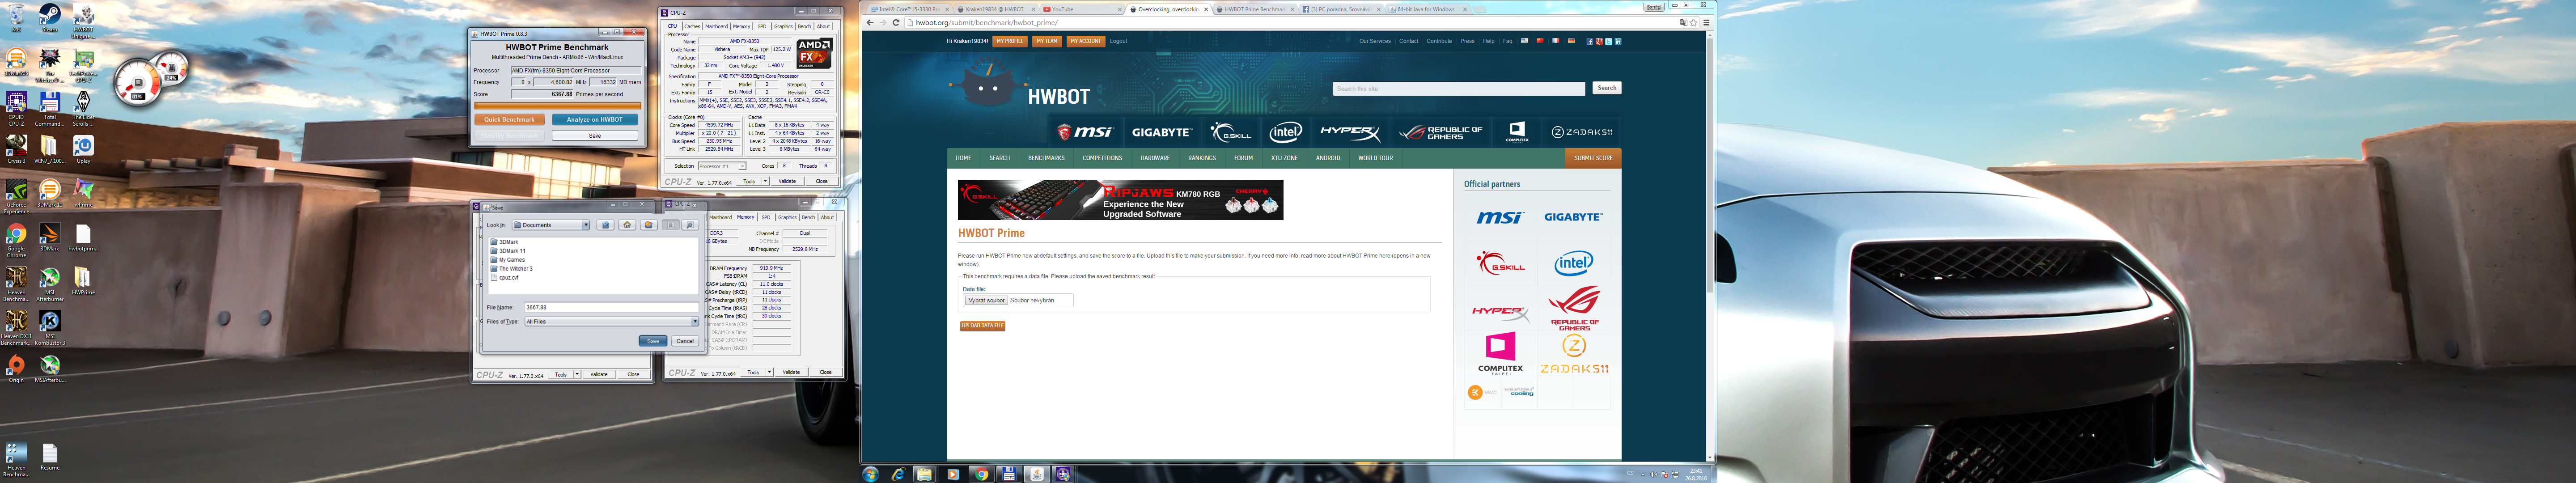The height and width of the screenshot is (483, 2576).
Task: Open CPUID CPU-Z desktop shortcut
Action: (x=16, y=108)
